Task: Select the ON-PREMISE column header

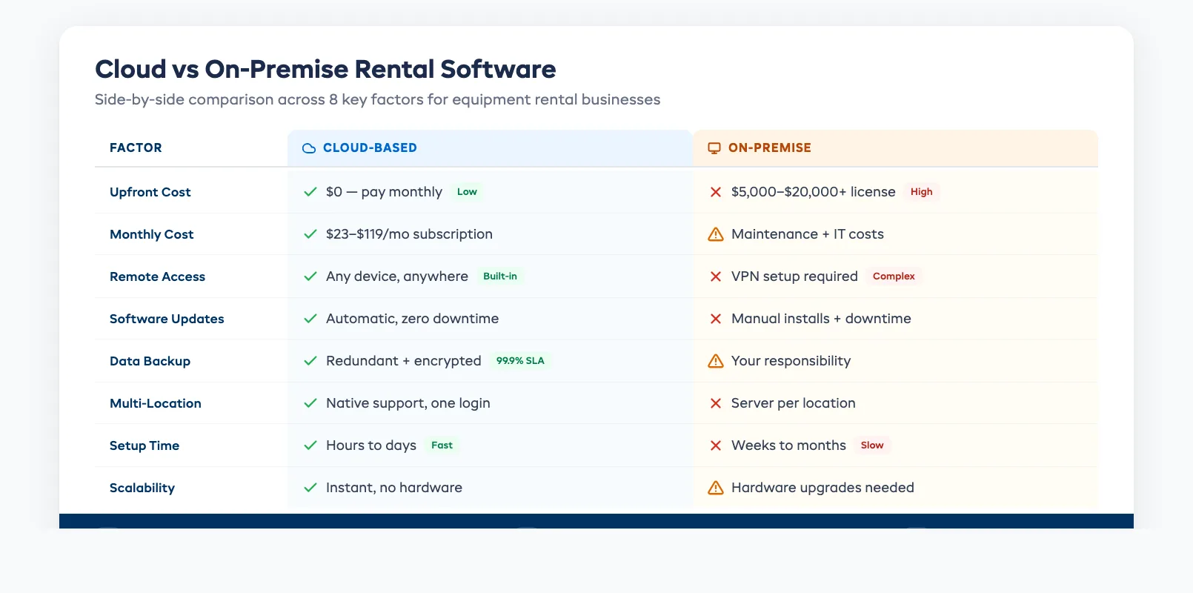Action: (895, 148)
